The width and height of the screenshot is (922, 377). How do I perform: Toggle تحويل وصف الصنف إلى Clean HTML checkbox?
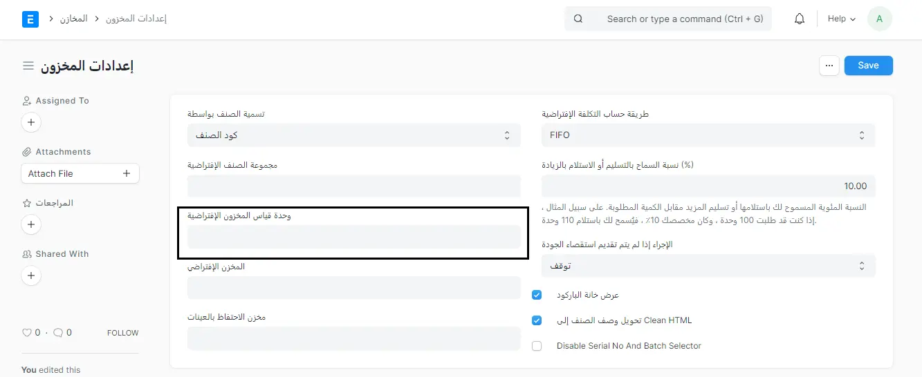click(x=537, y=320)
